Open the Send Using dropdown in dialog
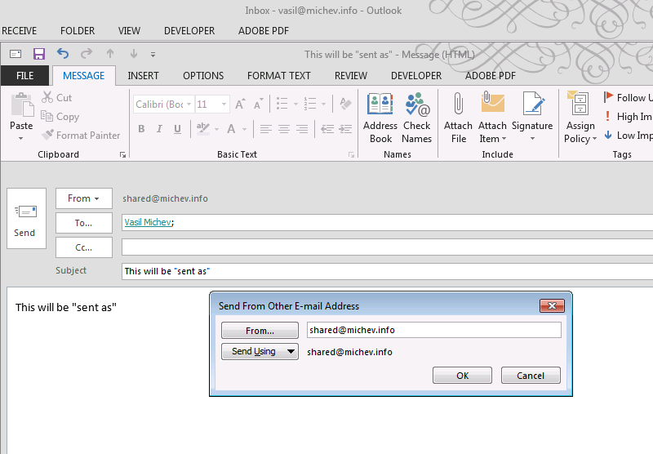 click(x=260, y=352)
